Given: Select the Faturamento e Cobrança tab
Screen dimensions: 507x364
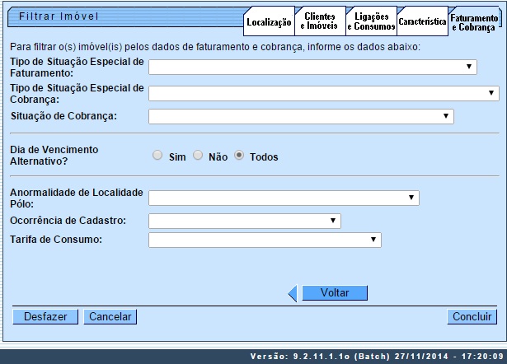Looking at the screenshot, I should 472,22.
